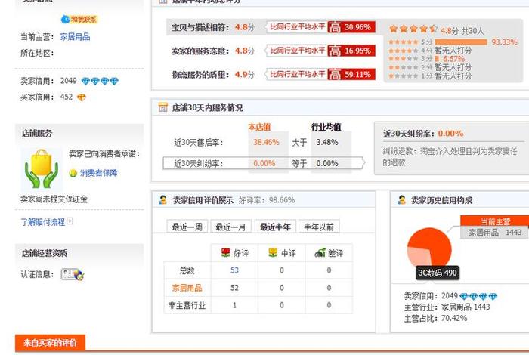Click the 家居用品 row label in review table
529x355 pixels.
tap(187, 288)
